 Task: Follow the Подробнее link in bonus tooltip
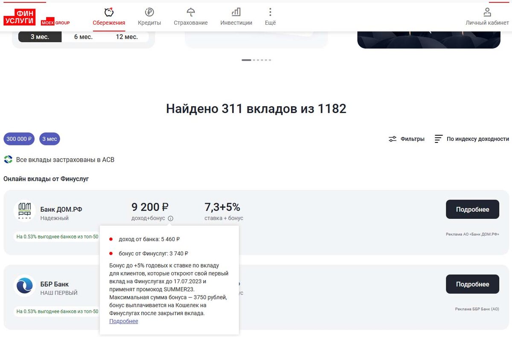124,321
